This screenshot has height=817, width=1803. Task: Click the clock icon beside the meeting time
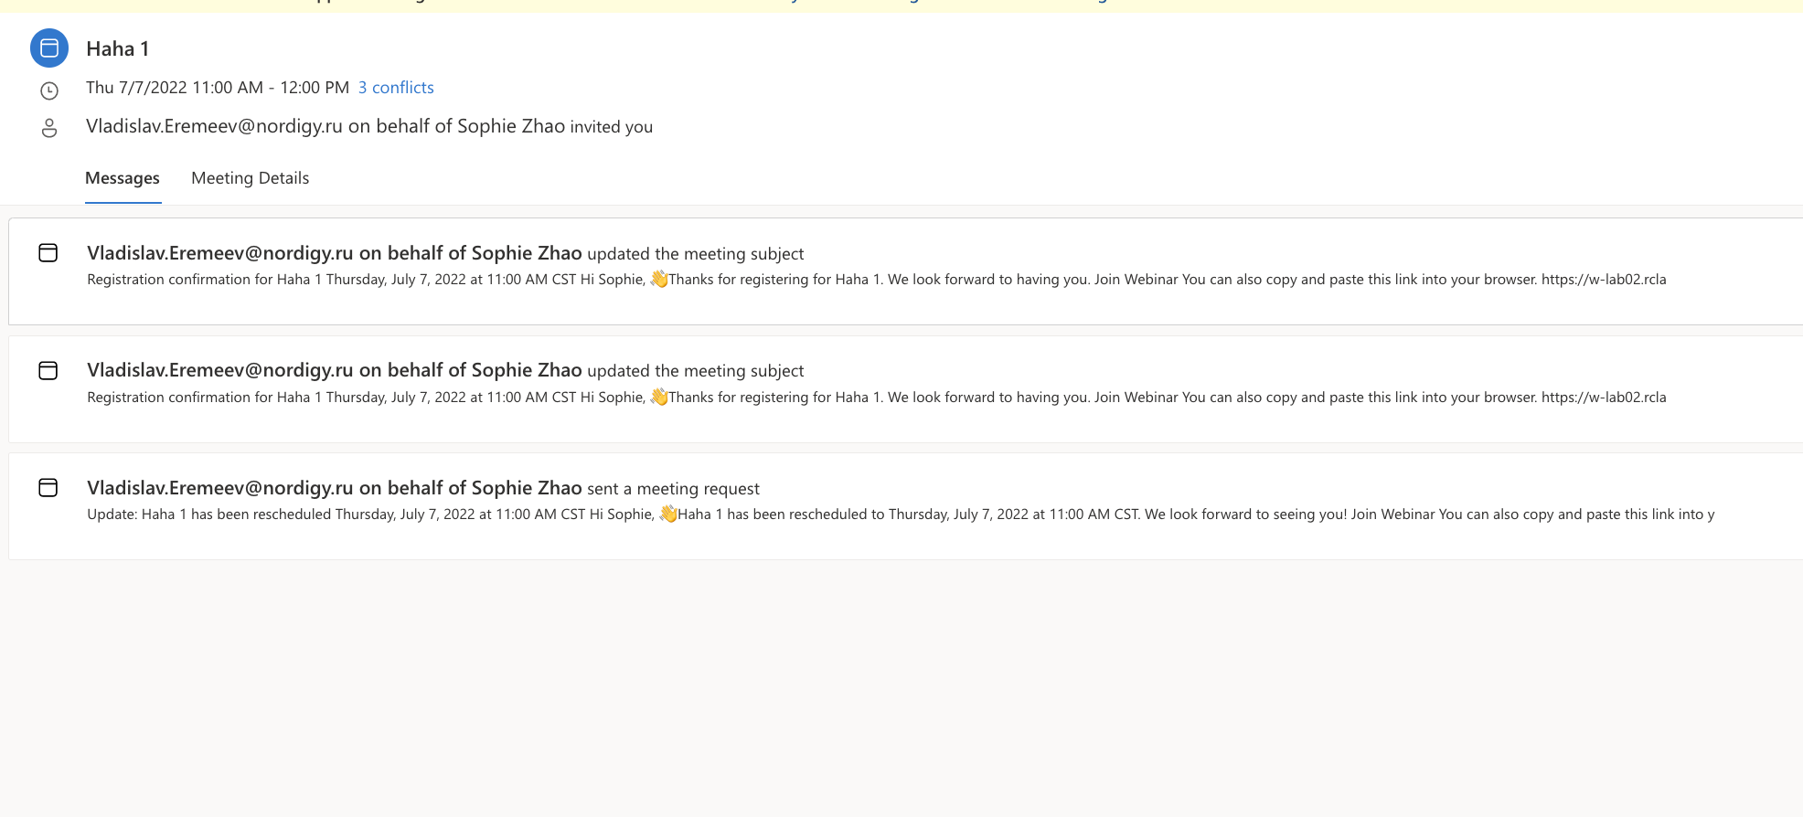(x=48, y=89)
